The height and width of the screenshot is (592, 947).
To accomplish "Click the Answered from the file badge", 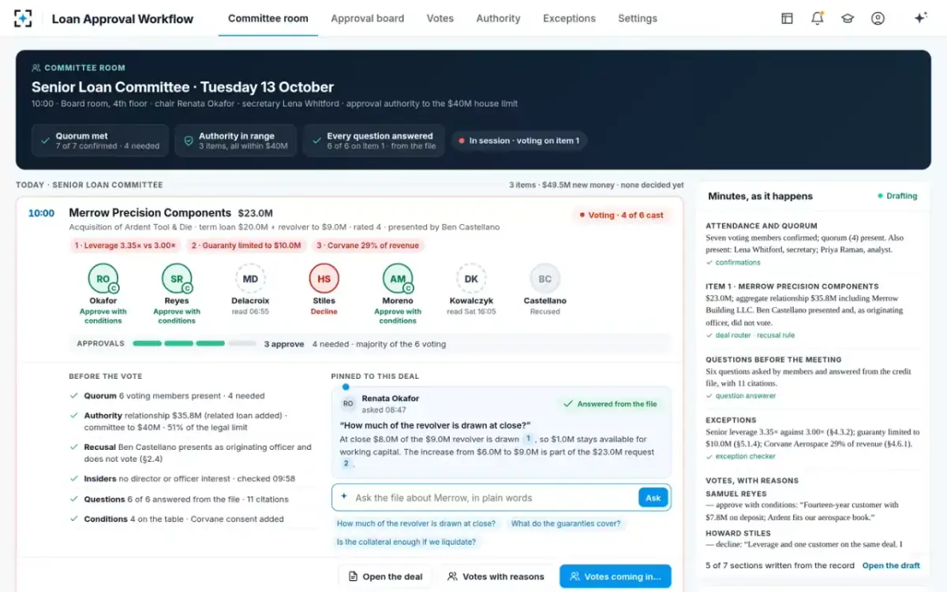I will [610, 403].
